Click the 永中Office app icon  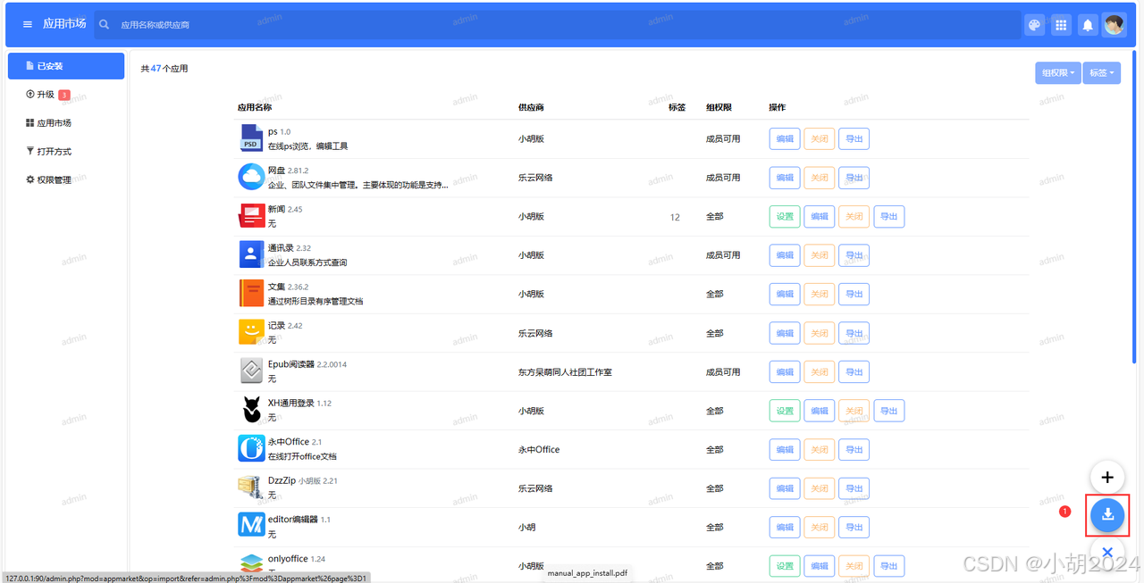coord(251,449)
